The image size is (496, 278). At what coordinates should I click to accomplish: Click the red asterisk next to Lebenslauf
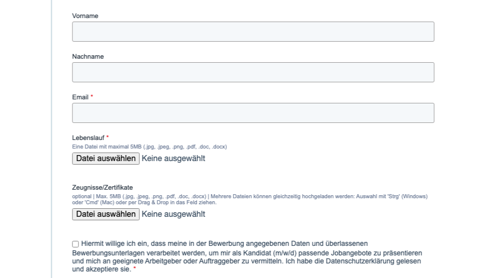[108, 137]
